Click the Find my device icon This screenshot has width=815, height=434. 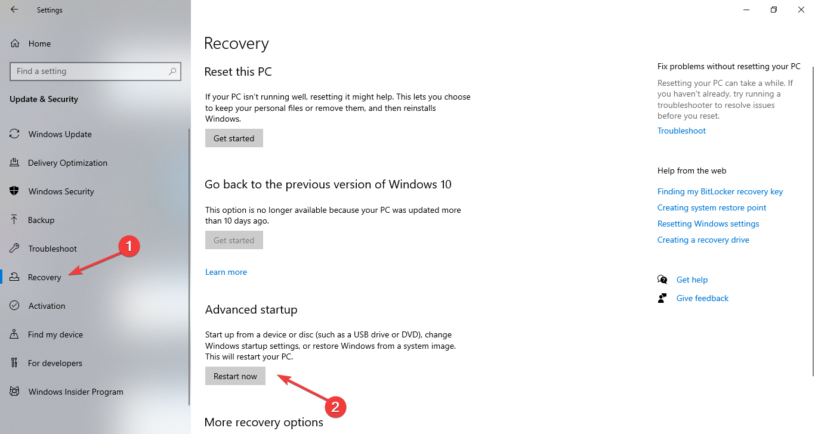[x=15, y=334]
